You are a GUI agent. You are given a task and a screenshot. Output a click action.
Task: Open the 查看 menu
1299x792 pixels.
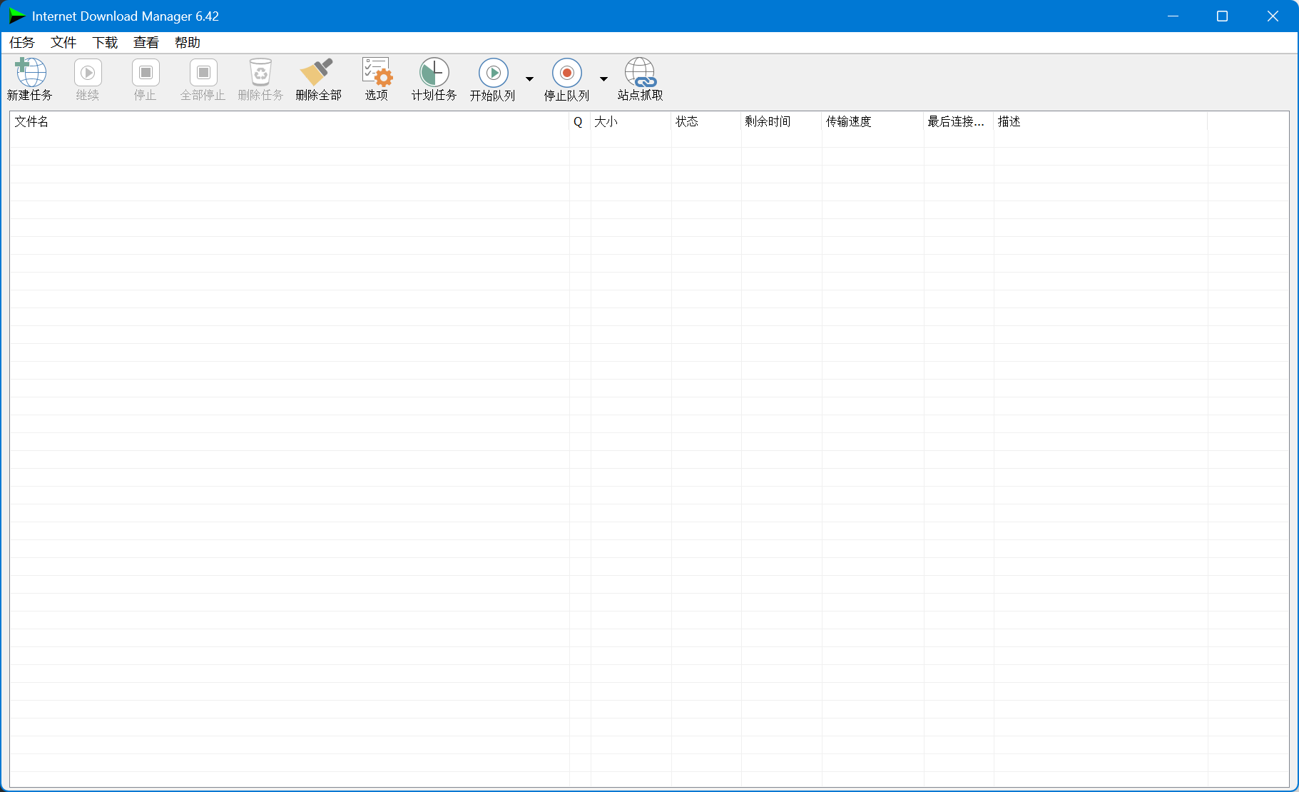click(146, 43)
